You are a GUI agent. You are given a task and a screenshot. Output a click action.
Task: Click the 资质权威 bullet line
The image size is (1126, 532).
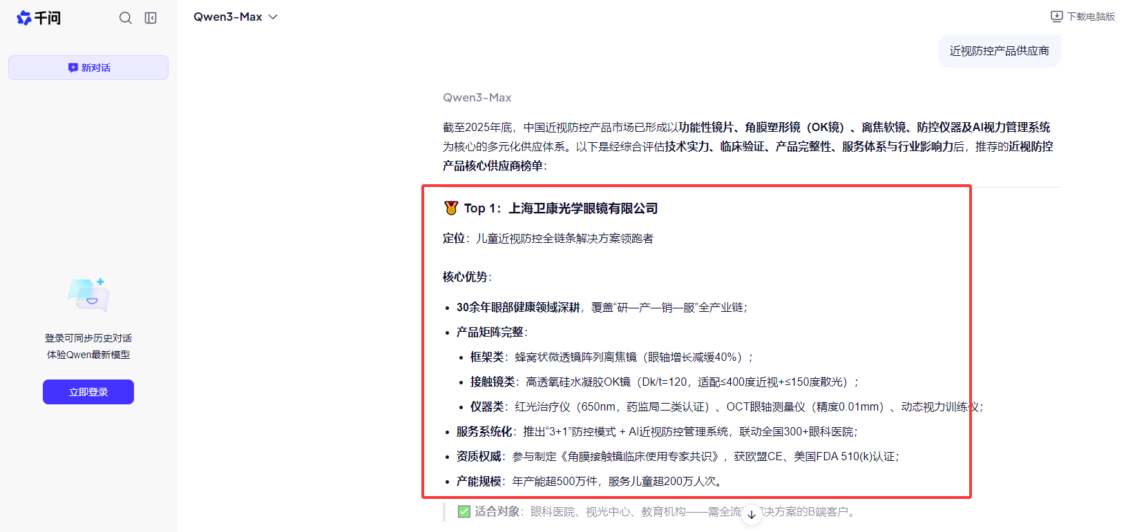(x=678, y=457)
